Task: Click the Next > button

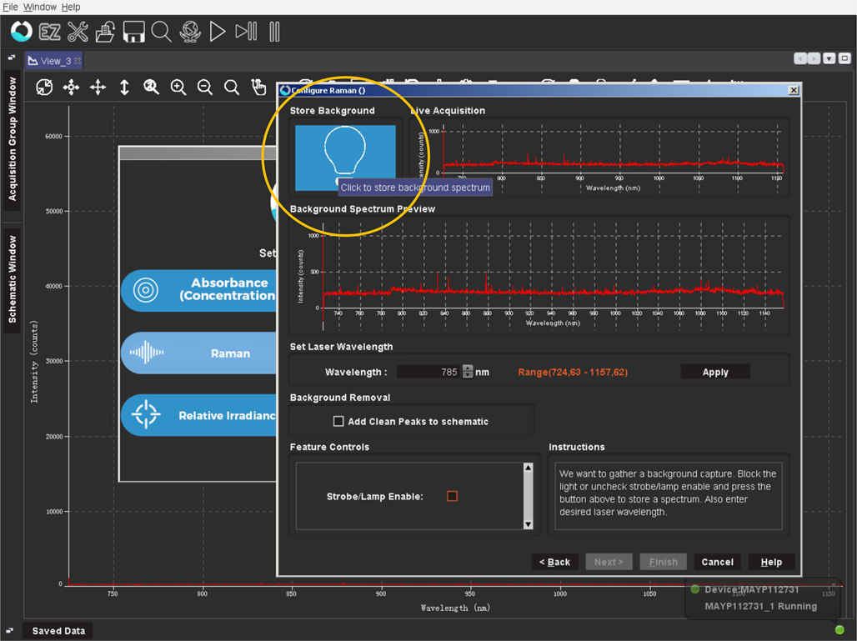Action: point(609,562)
